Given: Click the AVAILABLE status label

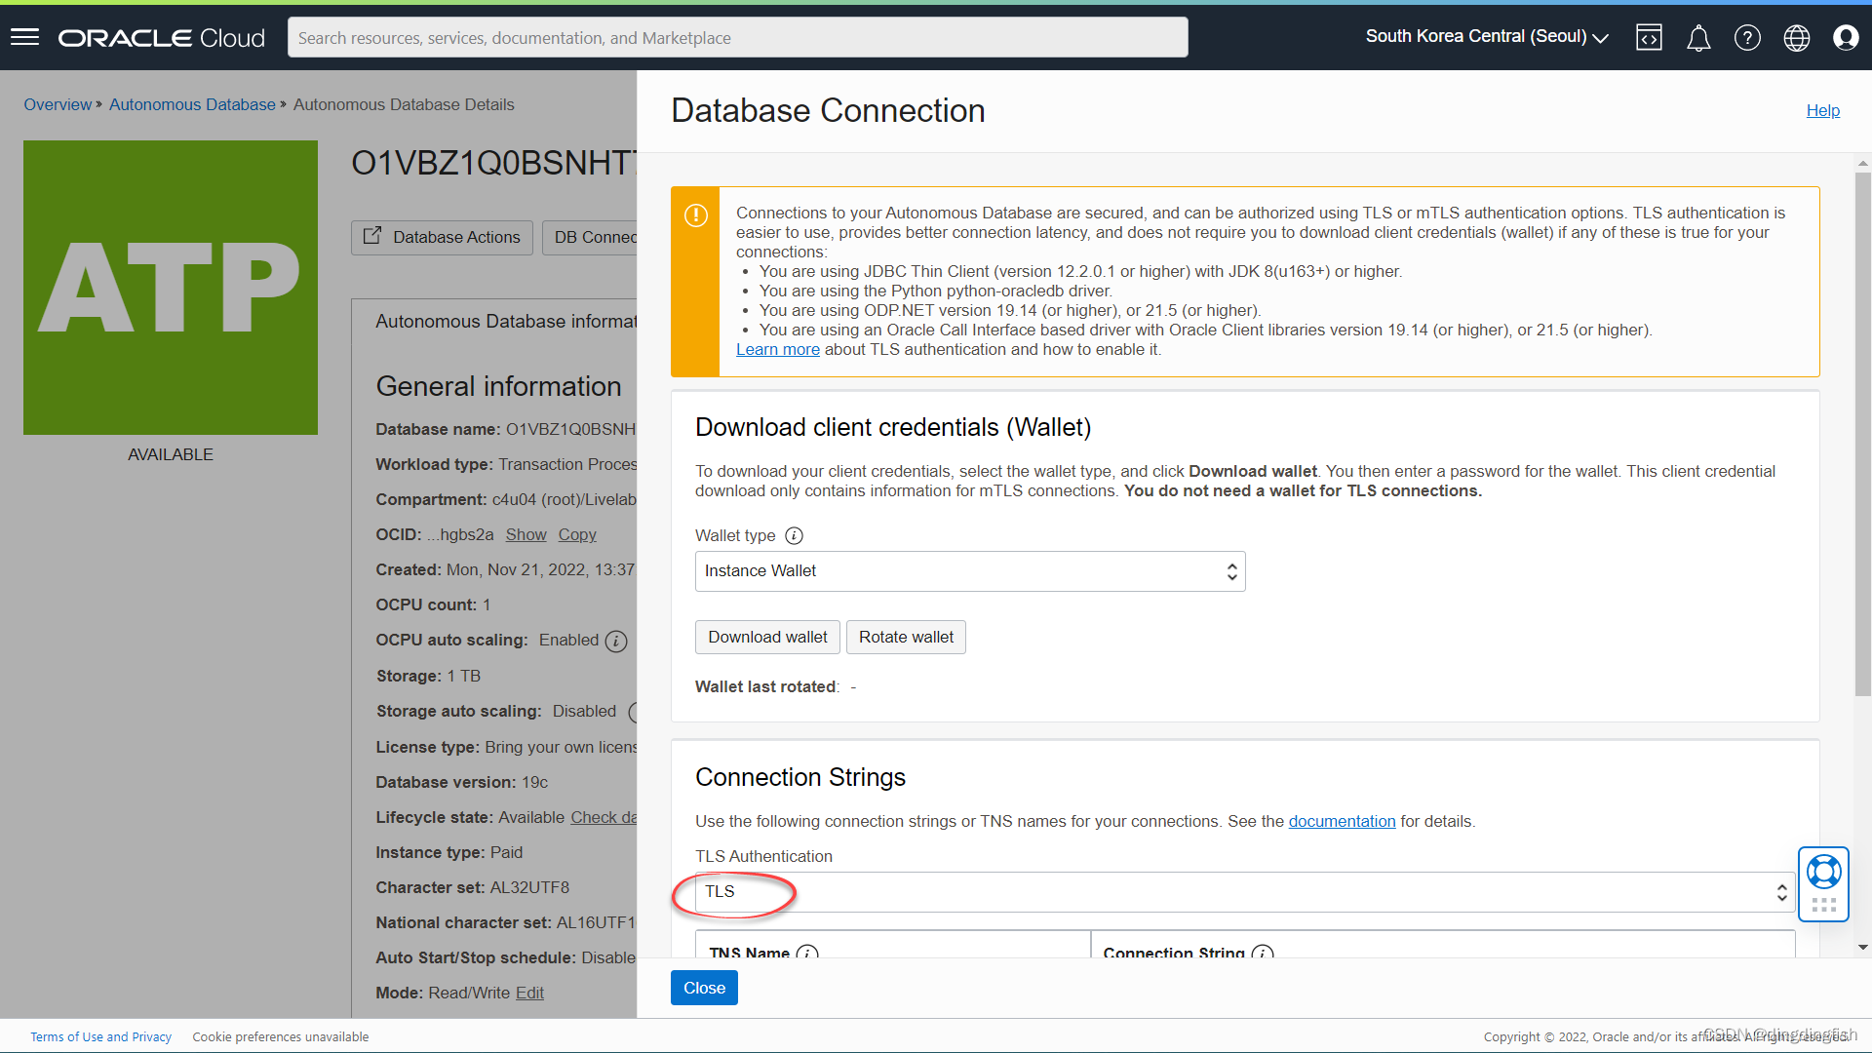Looking at the screenshot, I should coord(171,454).
